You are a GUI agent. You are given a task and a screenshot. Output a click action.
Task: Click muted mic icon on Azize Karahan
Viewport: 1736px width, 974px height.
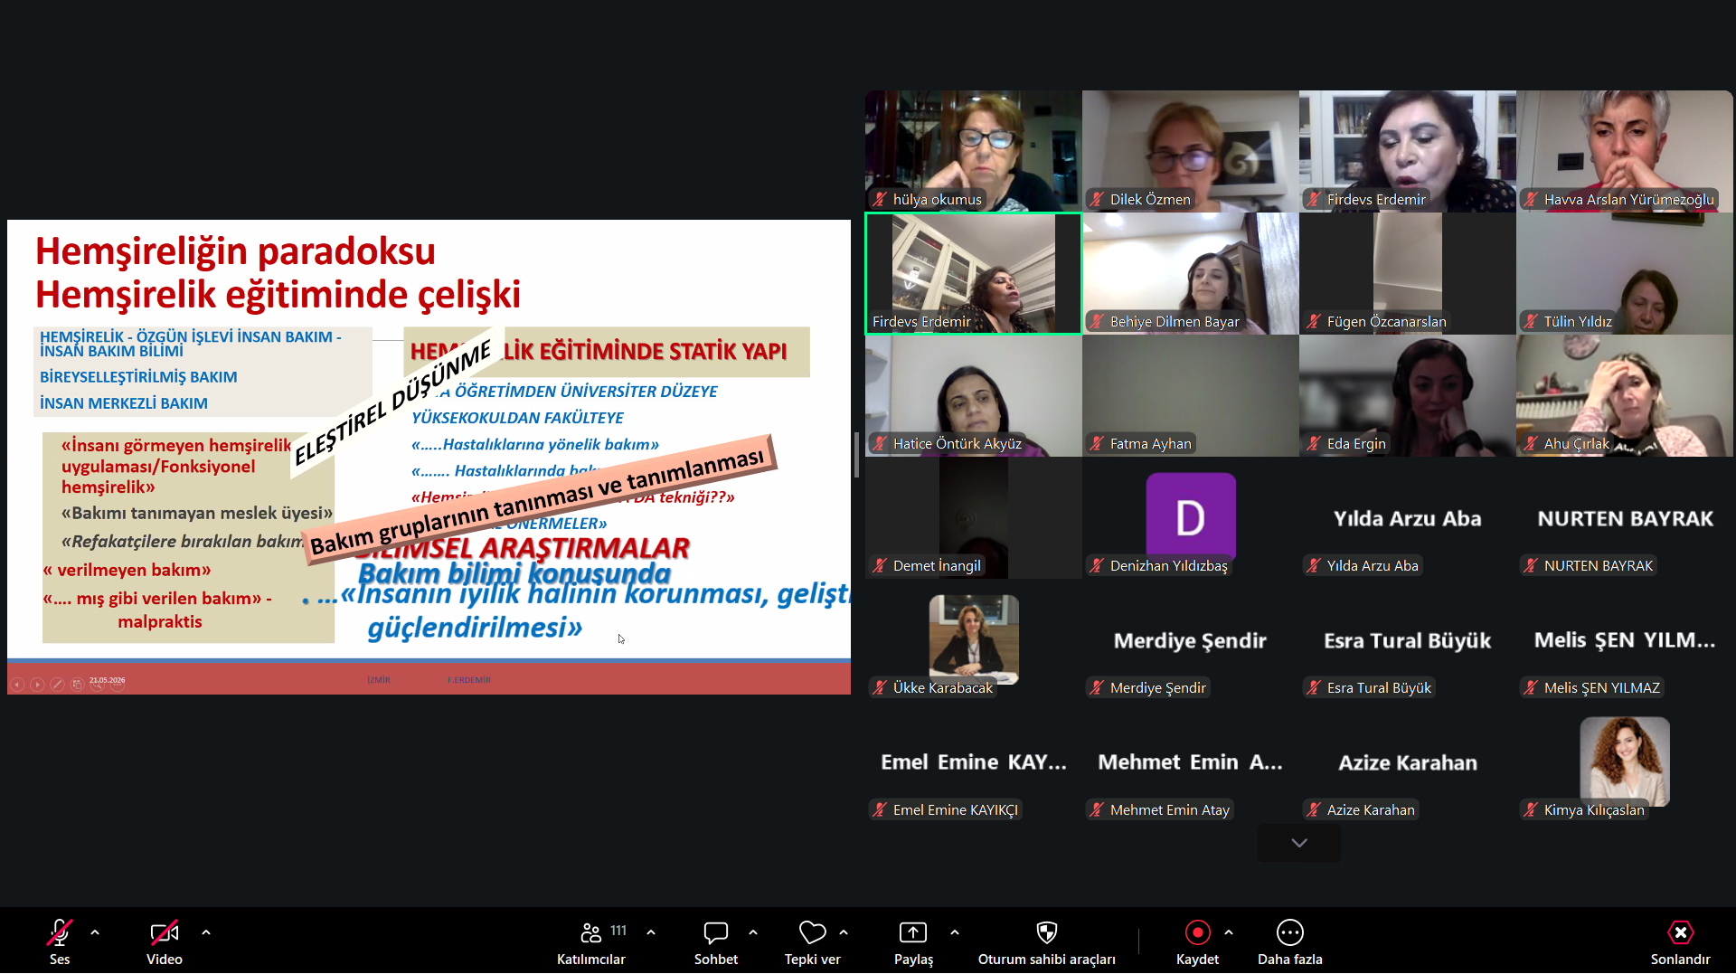1315,809
